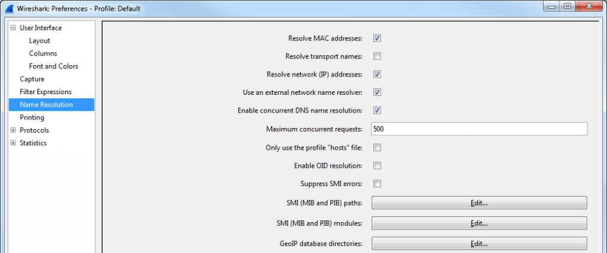Click the Wireshark shark fin title icon
The image size is (607, 253).
tap(8, 8)
